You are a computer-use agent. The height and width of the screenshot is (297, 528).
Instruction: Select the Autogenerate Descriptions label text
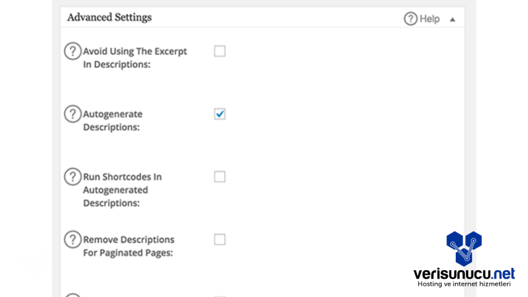click(112, 121)
